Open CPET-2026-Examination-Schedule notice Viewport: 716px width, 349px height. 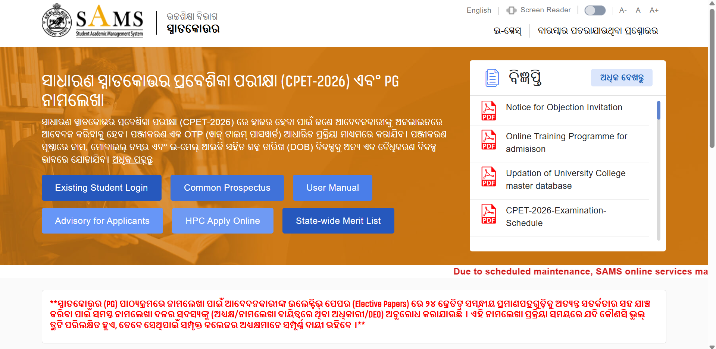(556, 217)
